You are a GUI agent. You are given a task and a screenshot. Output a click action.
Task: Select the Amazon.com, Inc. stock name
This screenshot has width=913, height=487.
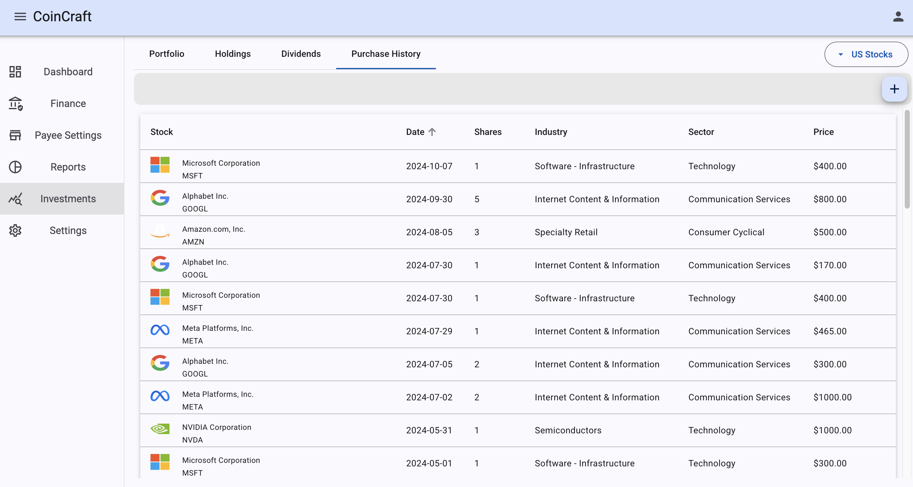tap(213, 229)
